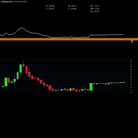The height and width of the screenshot is (138, 138).
Task: Select the OC: 1.55 readout
Action: 94,6
